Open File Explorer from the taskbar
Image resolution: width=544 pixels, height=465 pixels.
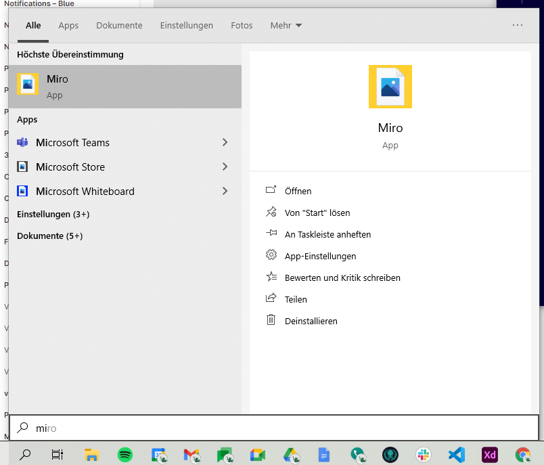pos(91,455)
